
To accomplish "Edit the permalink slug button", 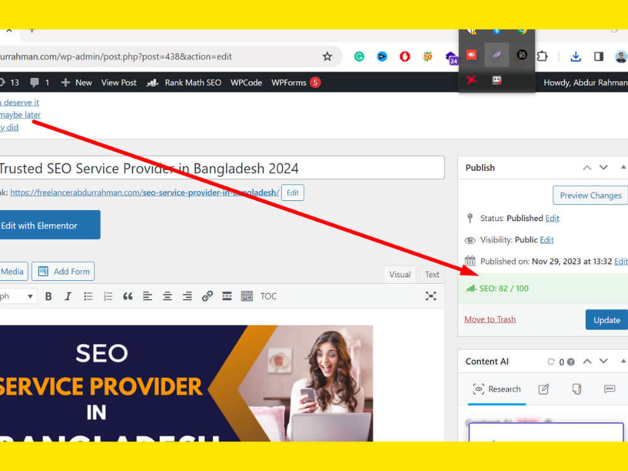I will coord(293,193).
